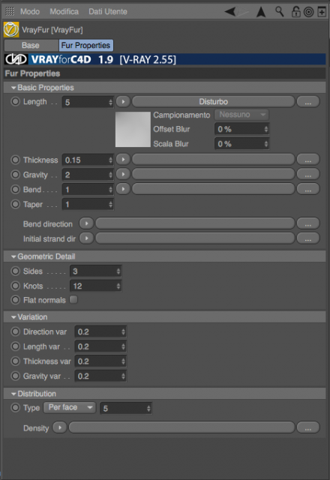Click the Offset Blur stepper arrows
Image resolution: width=330 pixels, height=480 pixels.
266,129
